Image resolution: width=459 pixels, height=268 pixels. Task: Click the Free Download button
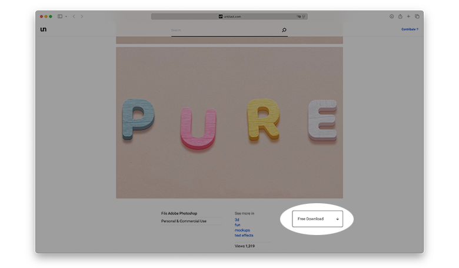click(317, 219)
